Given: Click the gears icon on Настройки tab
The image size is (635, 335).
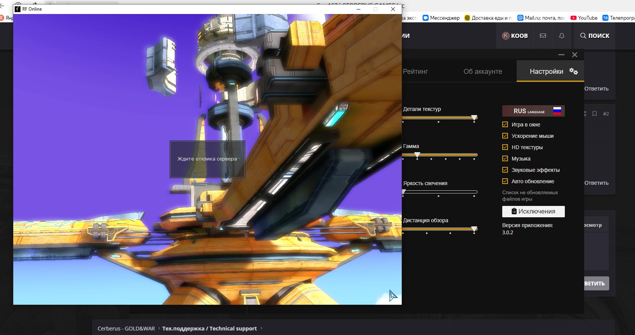Looking at the screenshot, I should [574, 71].
